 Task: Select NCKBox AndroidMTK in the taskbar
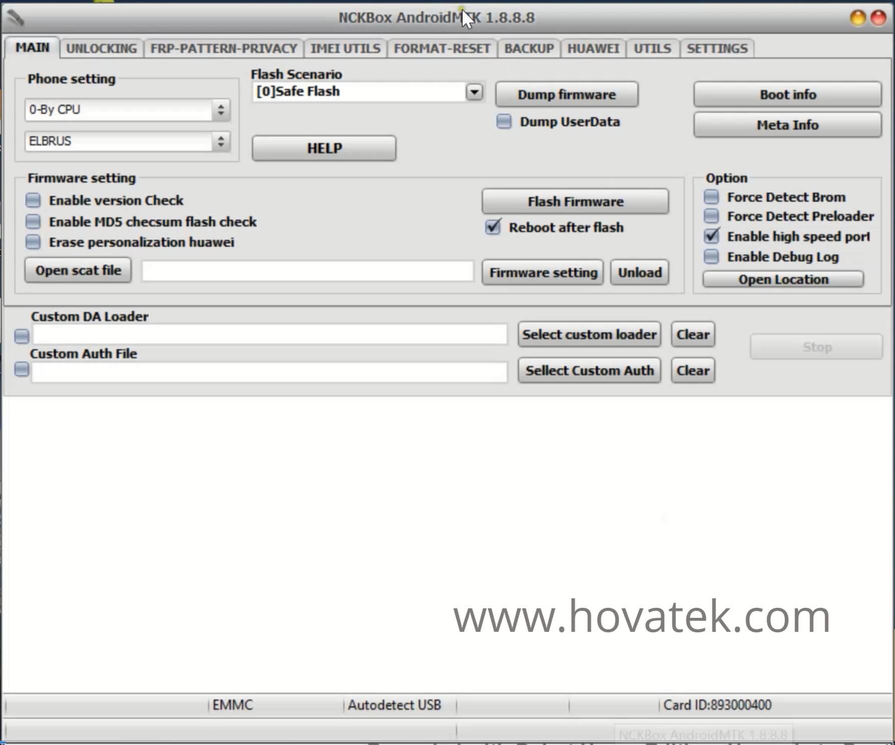[x=701, y=734]
